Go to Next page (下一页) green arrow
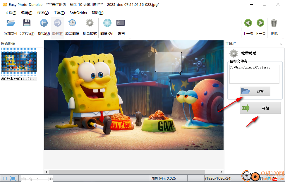 click(260, 23)
